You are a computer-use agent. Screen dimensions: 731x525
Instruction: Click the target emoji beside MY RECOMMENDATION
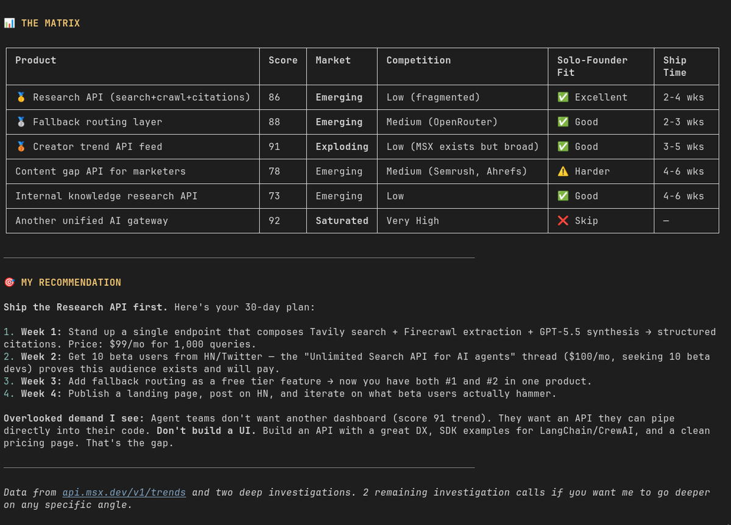9,282
